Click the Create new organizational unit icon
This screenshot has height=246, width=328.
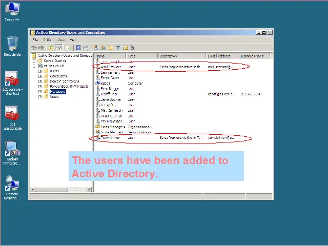click(x=111, y=48)
